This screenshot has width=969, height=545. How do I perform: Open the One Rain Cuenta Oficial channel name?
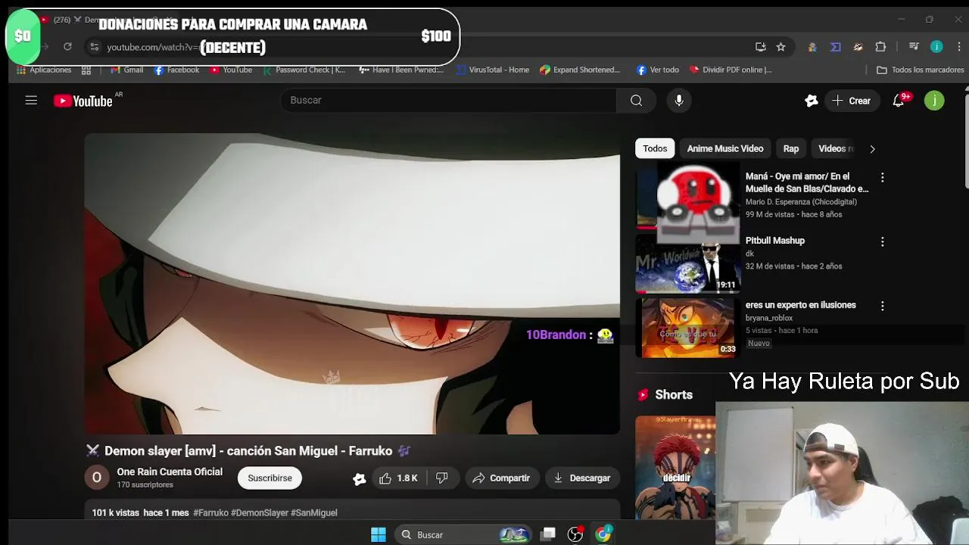(170, 472)
